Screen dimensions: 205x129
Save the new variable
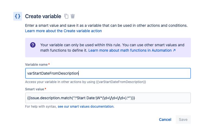183,120
